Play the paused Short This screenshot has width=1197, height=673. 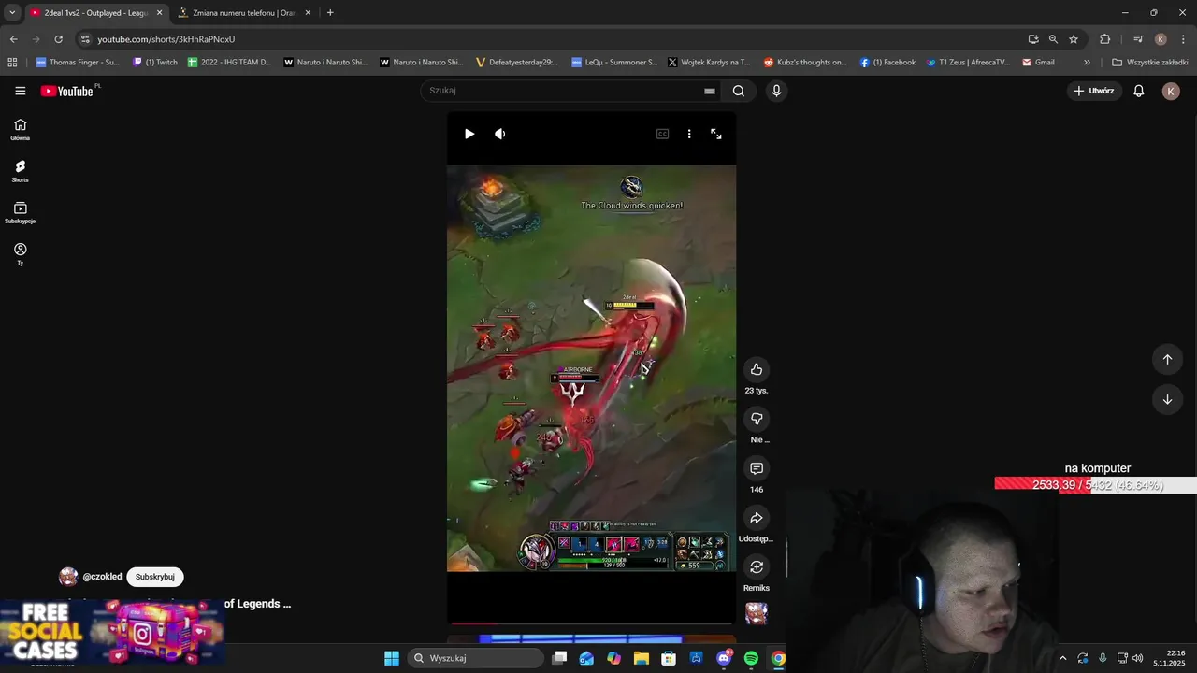pos(469,134)
